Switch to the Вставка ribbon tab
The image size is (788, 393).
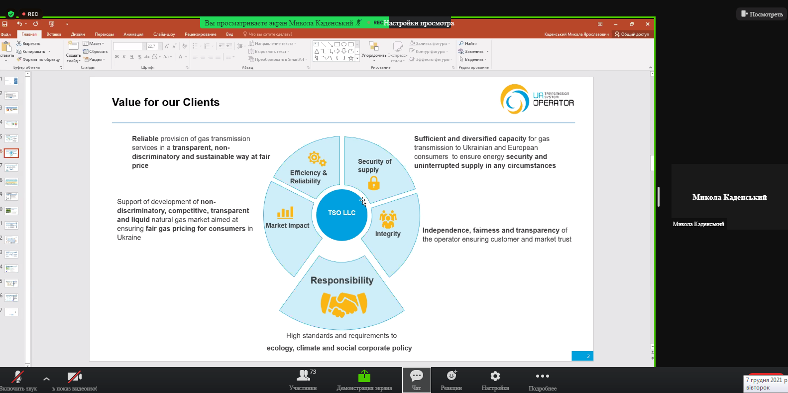(54, 34)
